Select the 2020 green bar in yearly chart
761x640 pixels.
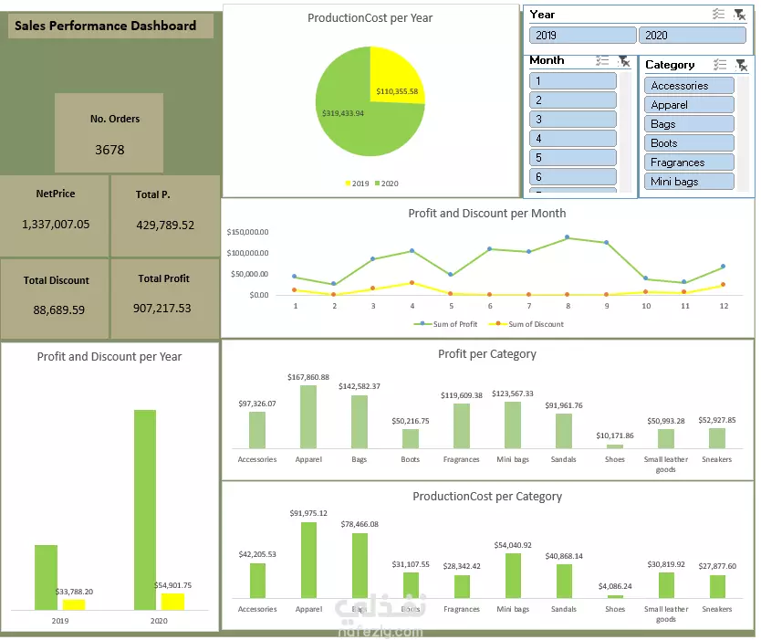145,509
